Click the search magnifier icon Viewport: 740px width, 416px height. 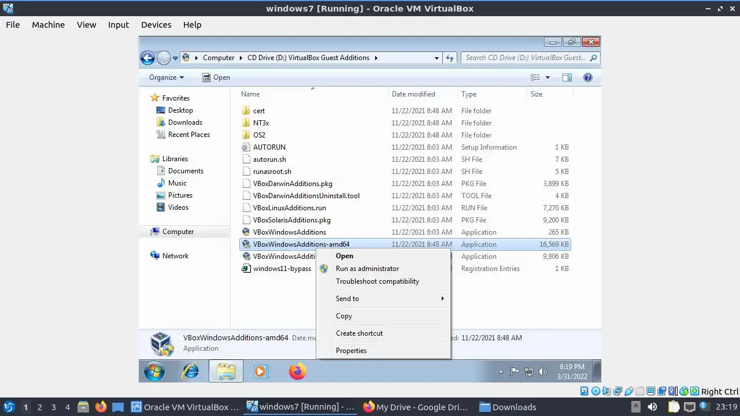[593, 58]
